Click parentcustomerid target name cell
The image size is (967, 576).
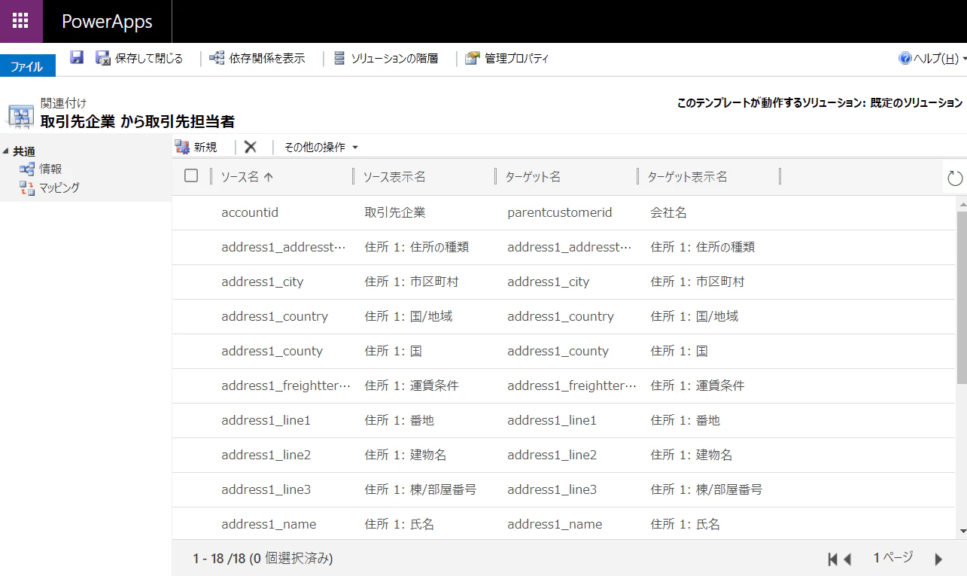point(560,212)
